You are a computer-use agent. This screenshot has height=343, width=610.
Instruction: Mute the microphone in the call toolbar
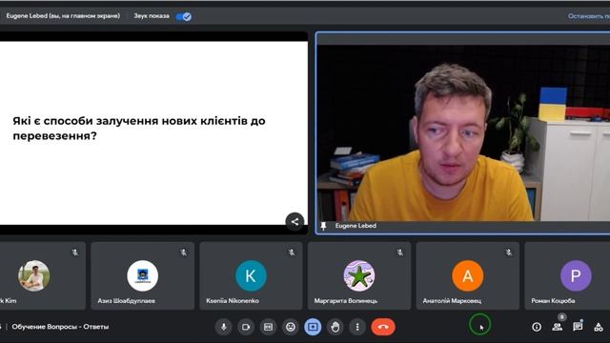pos(224,327)
